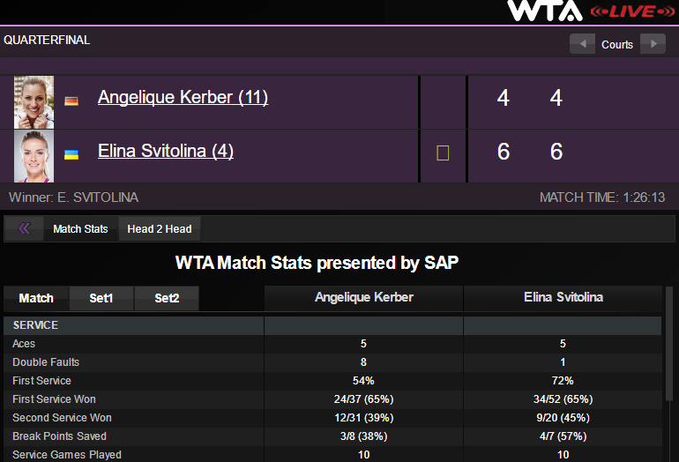Switch to the Match Stats tab
Screen dimensions: 679x462
[80, 229]
